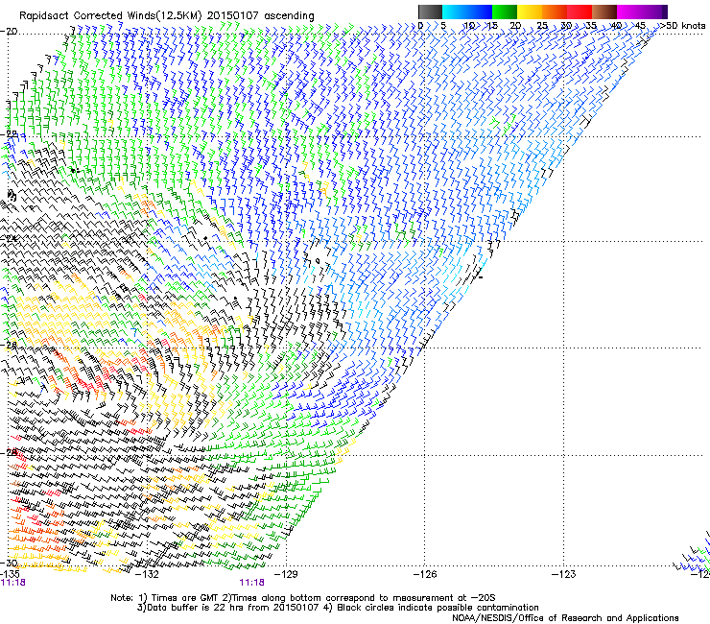Choose the red 30-35 knots legend swatch
The width and height of the screenshot is (710, 624).
(580, 12)
